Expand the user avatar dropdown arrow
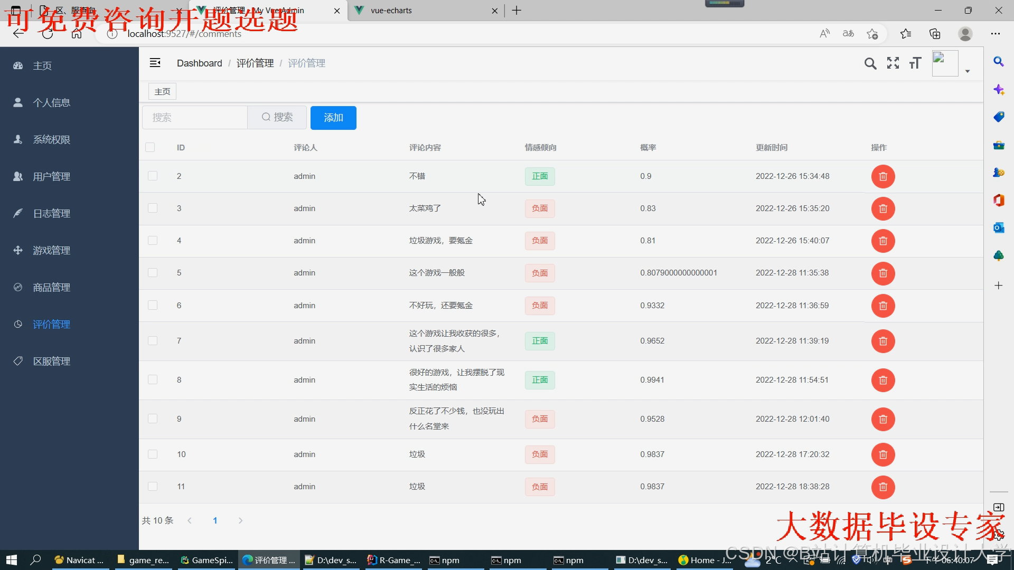 [967, 71]
